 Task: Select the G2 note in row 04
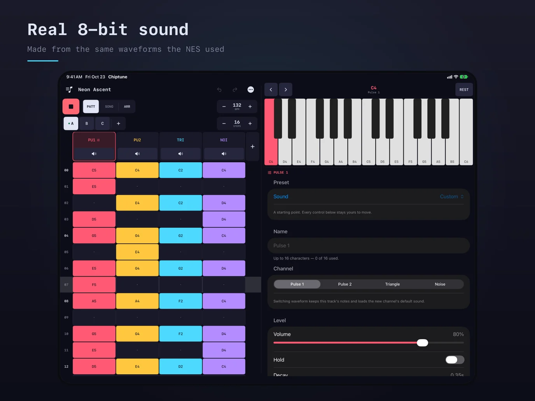[180, 235]
